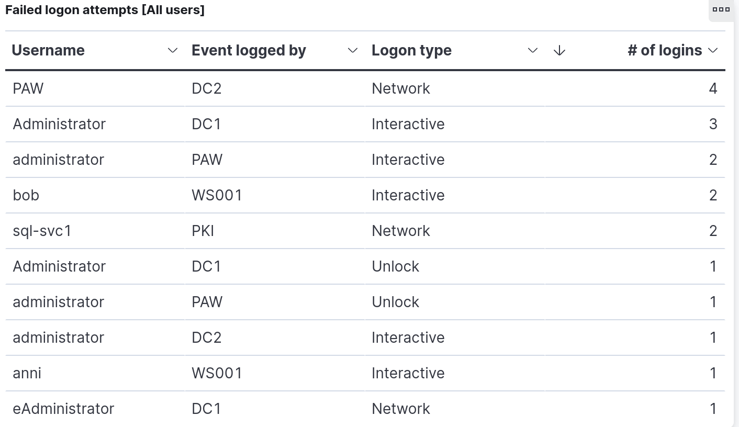Image resolution: width=739 pixels, height=427 pixels.
Task: Open the Logon type column chevron
Action: (532, 50)
